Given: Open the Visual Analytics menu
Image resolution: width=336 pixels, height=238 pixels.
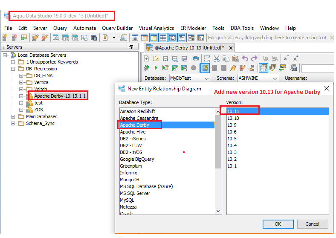Looking at the screenshot, I should pos(156,28).
